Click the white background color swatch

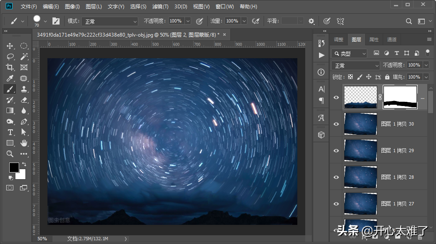[22, 175]
